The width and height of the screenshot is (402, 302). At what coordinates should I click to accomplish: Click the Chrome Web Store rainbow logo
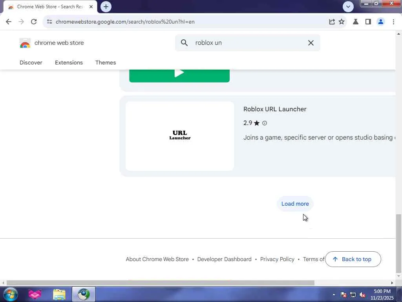[25, 43]
